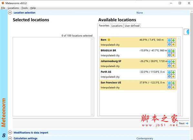Open the Tools menu
The height and width of the screenshot is (140, 193).
pos(25,8)
